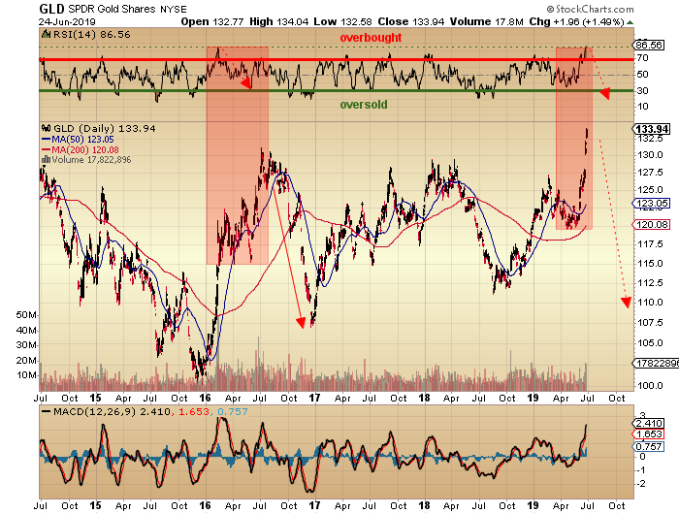
Task: Click the 50 level on the RSI axis
Action: 643,75
